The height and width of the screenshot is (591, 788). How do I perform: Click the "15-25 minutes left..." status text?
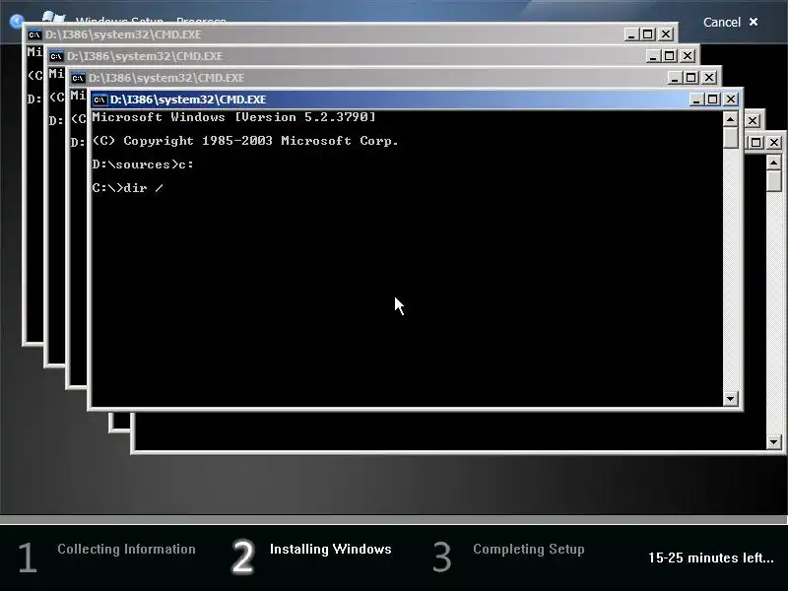click(x=711, y=558)
